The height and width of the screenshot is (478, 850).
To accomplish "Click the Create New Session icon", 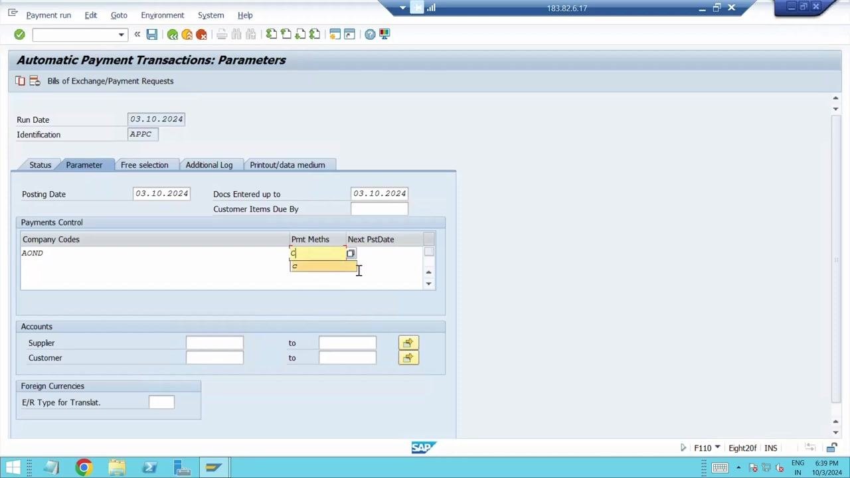I will pyautogui.click(x=335, y=35).
